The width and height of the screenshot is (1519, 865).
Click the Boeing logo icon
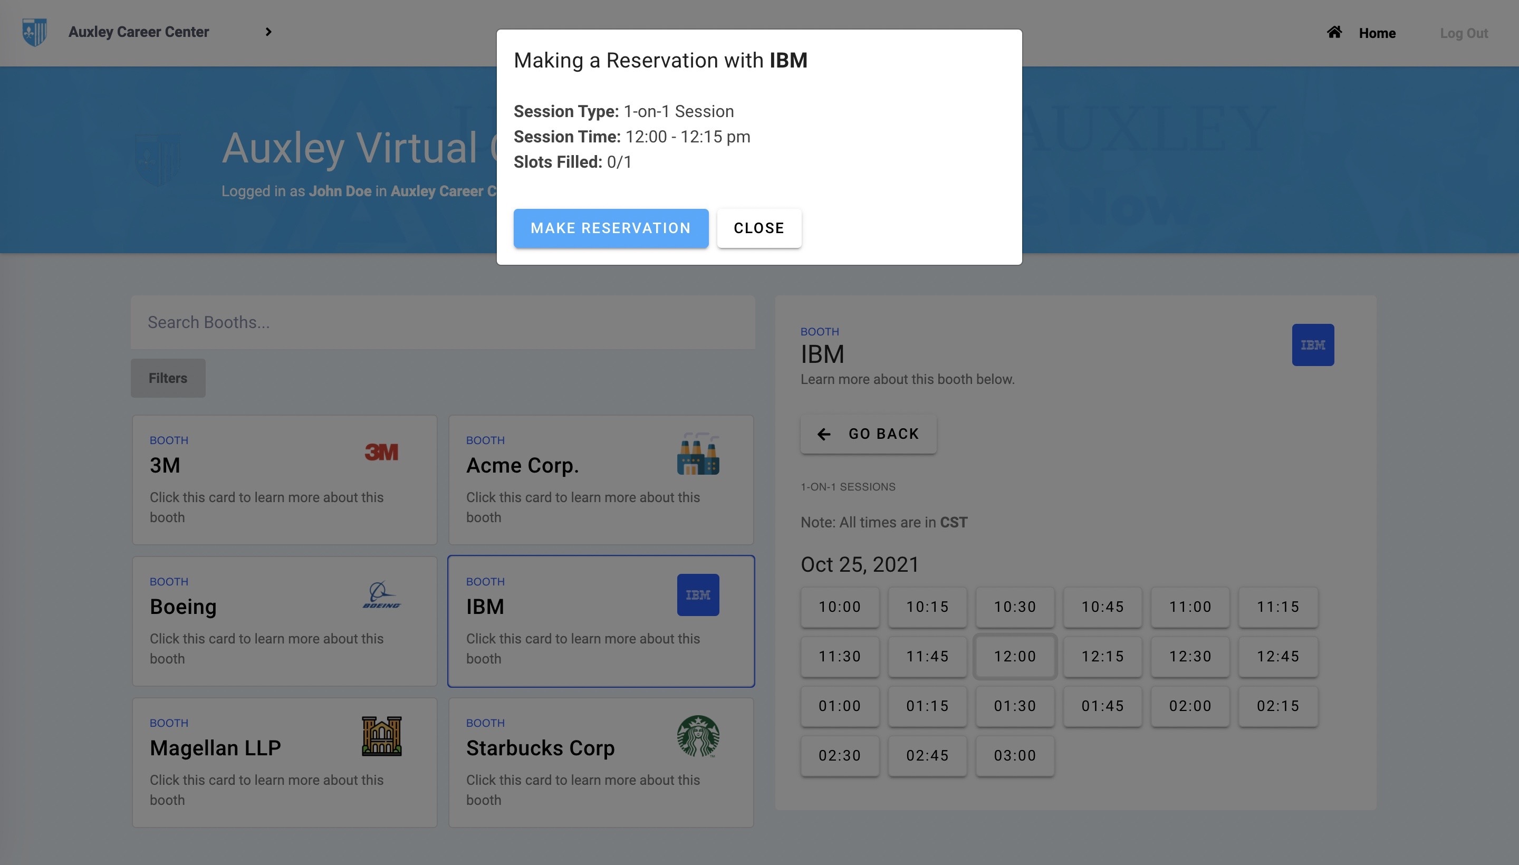(x=381, y=595)
